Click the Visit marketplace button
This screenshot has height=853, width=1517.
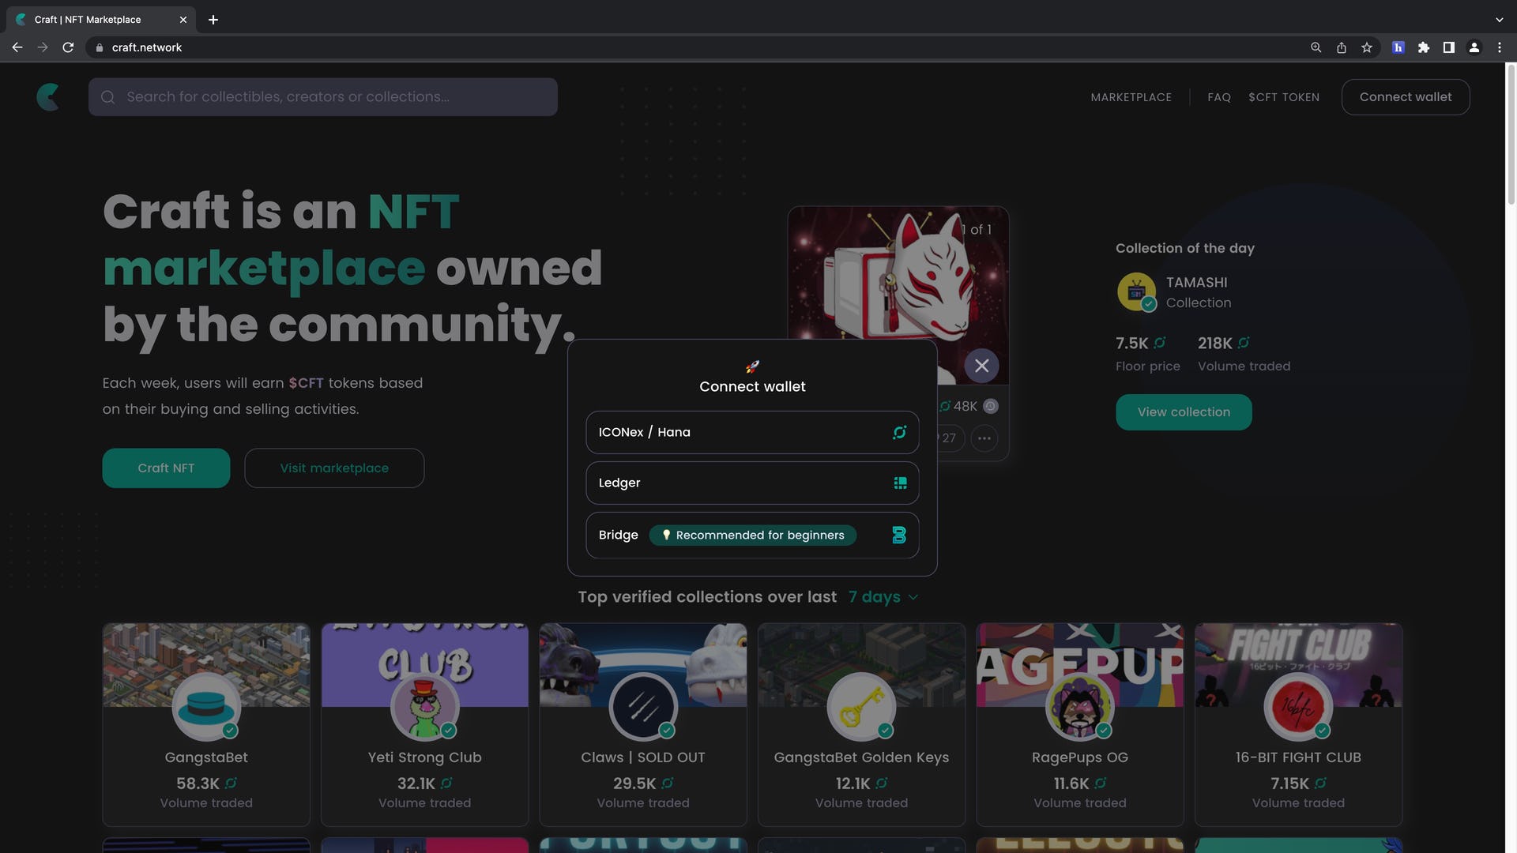(334, 468)
